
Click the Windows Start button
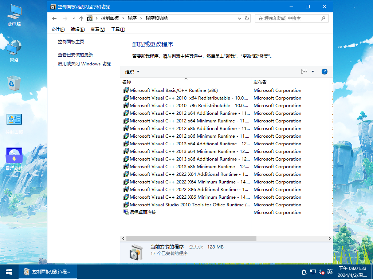point(9,272)
